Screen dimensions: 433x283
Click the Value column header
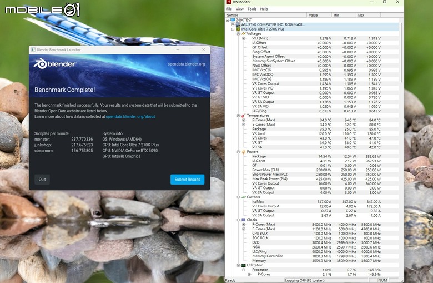pos(319,15)
